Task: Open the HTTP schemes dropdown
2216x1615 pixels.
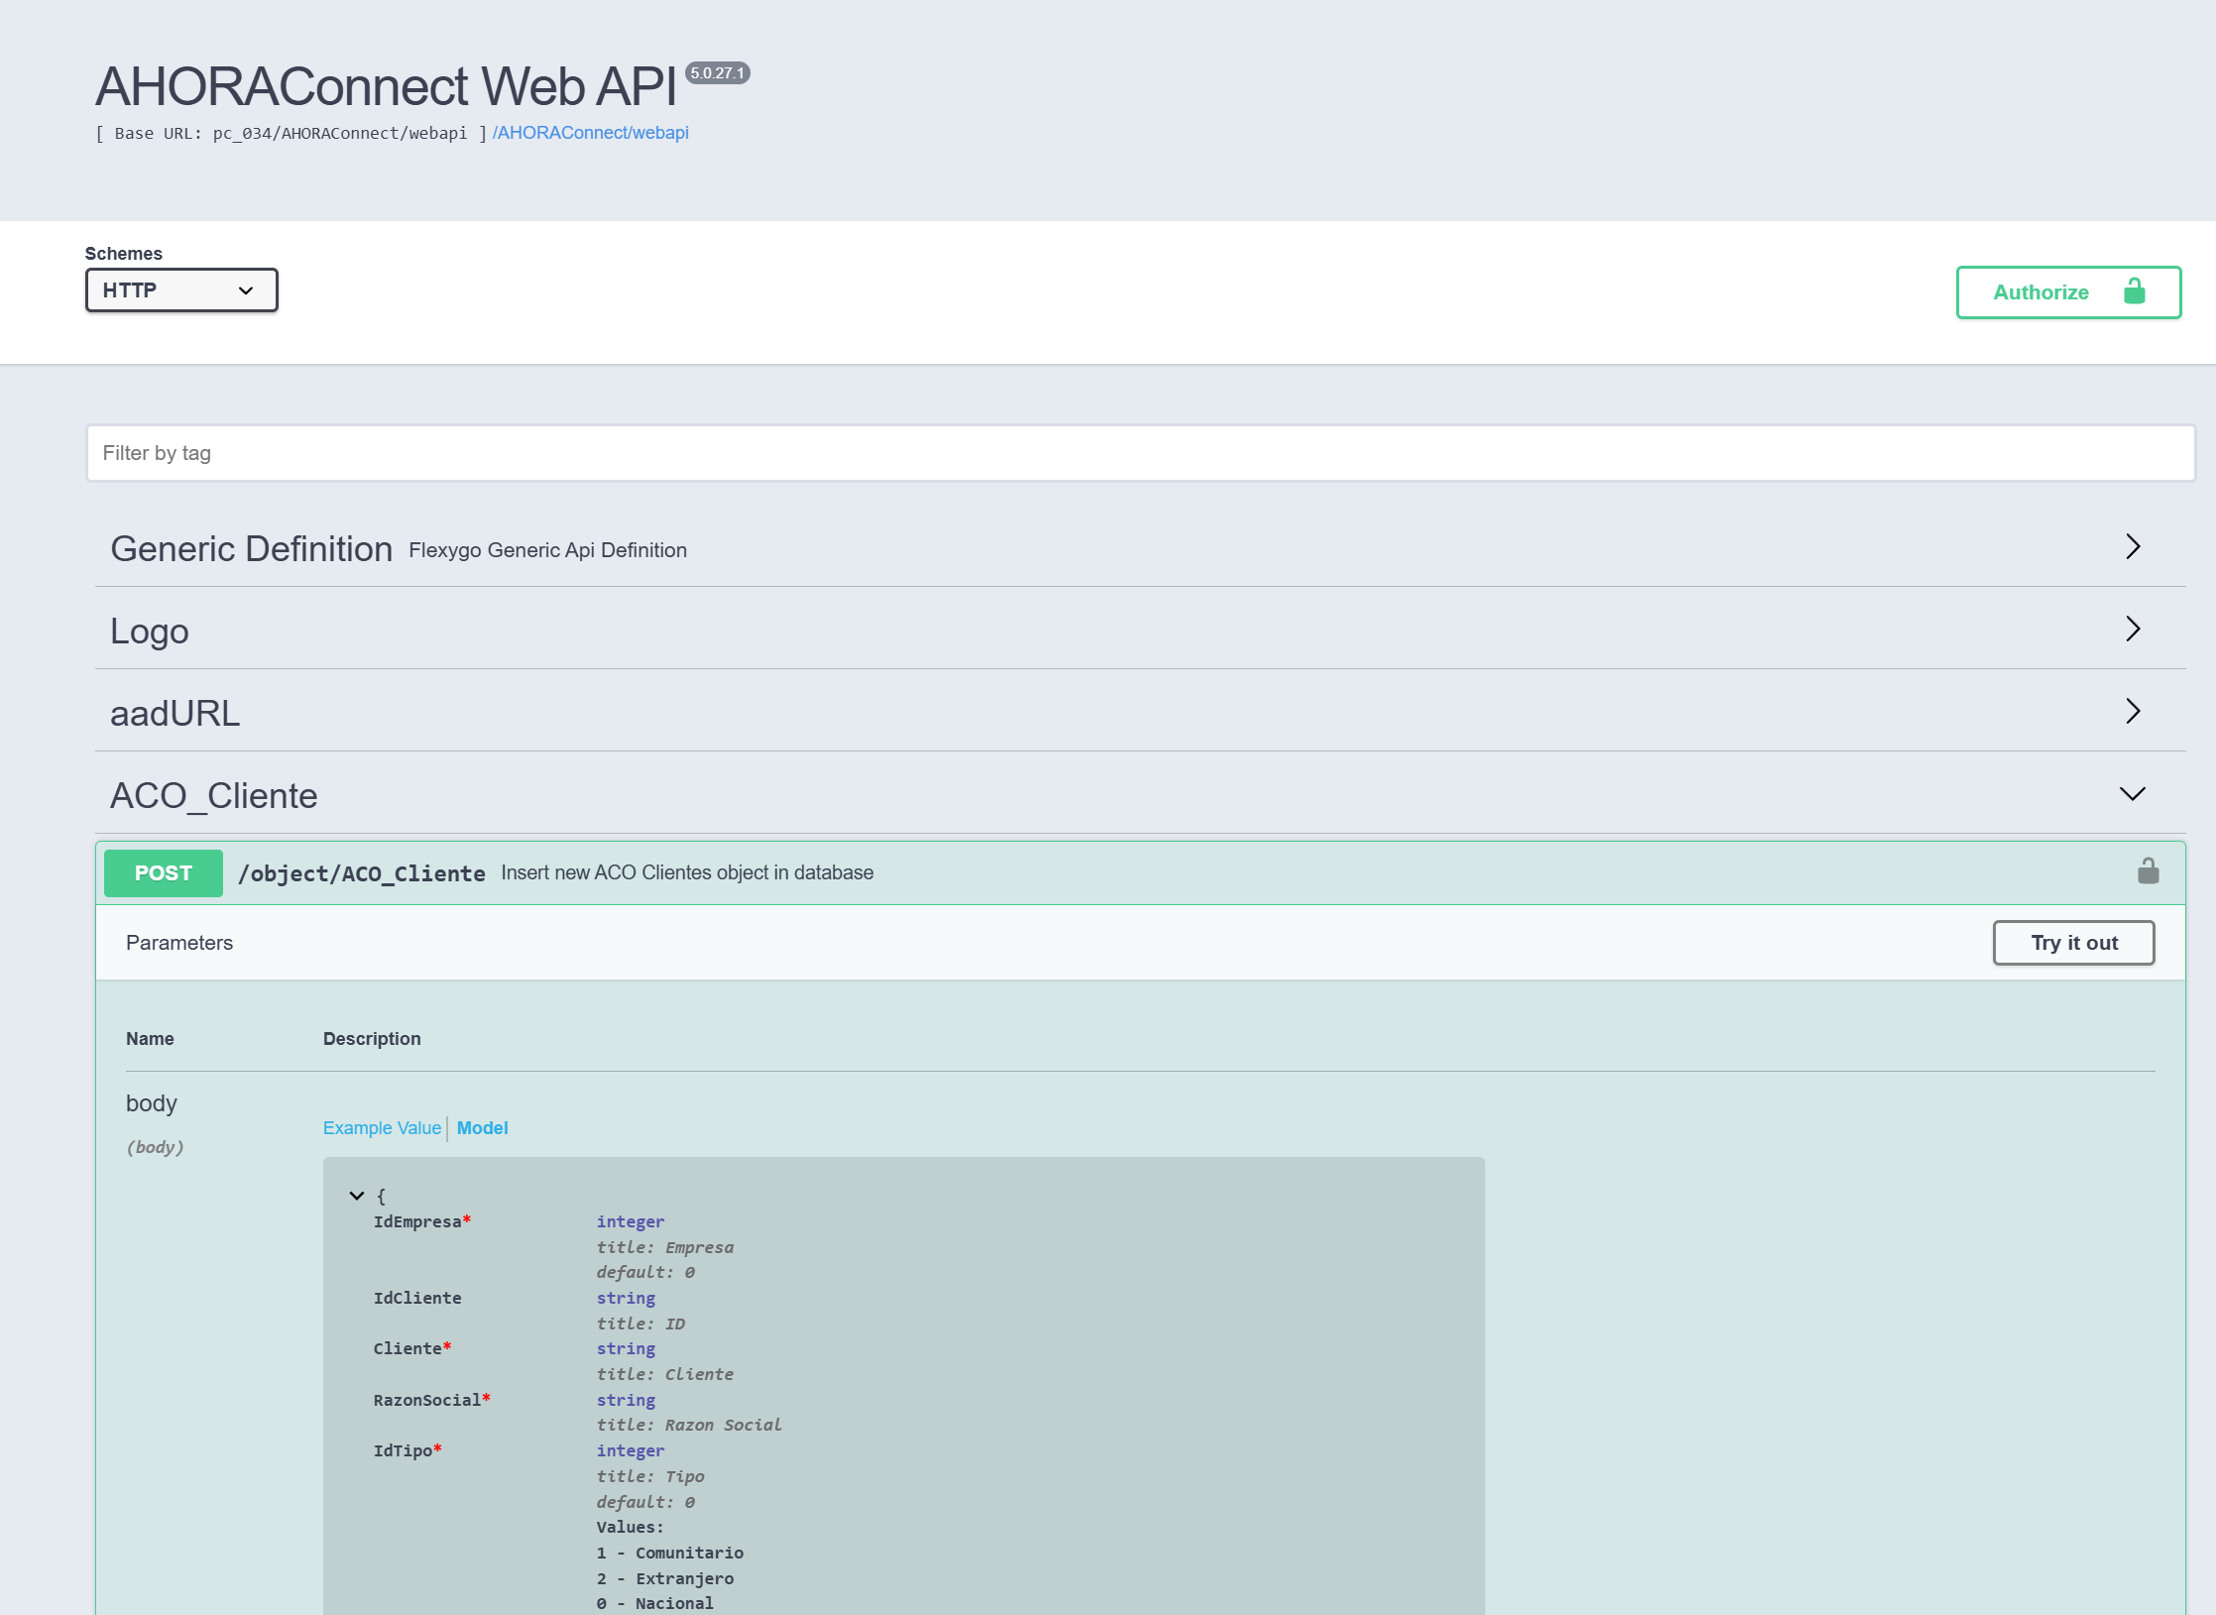Action: click(x=181, y=290)
